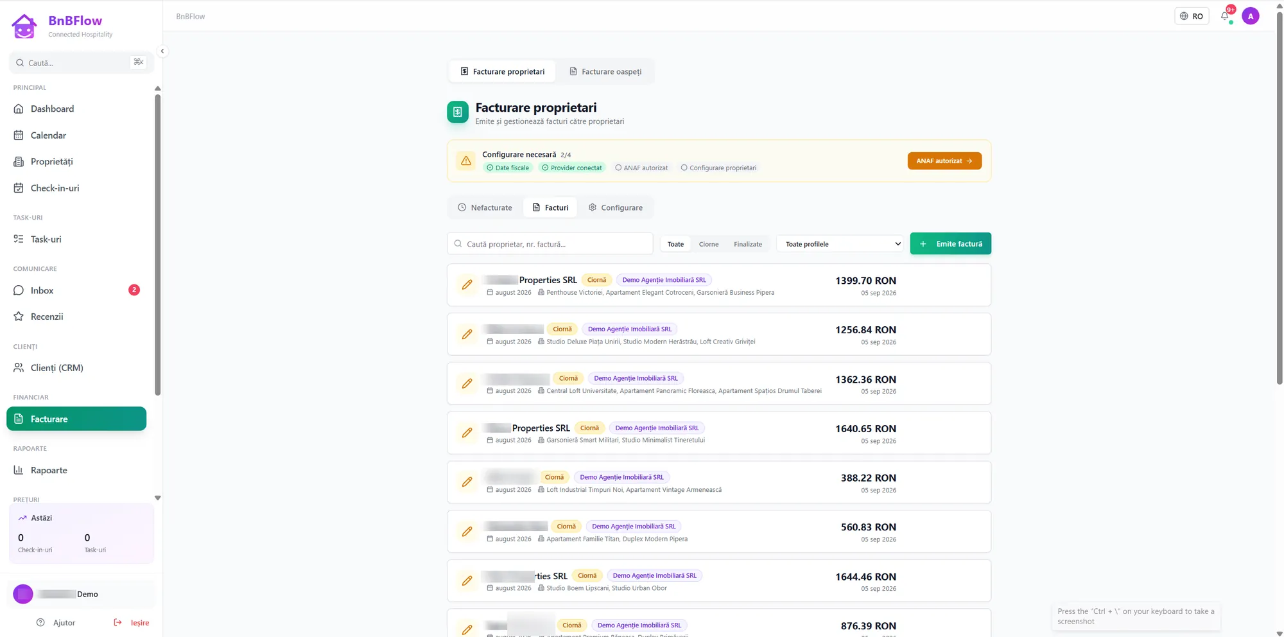Collapse the sidebar with the chevron arrow
Screen dimensions: 1284x637
coord(162,51)
